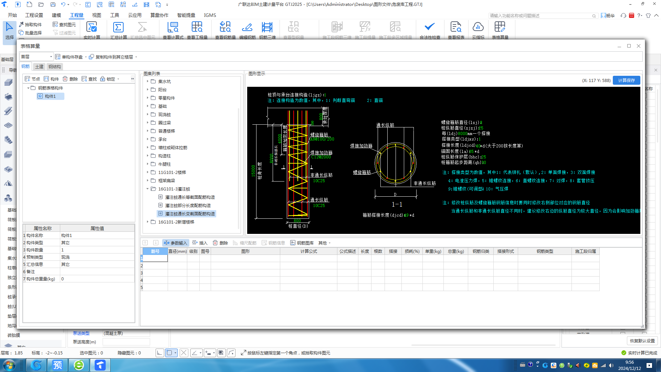The image size is (661, 372).
Task: Open the 云应用 ribbon tab
Action: pyautogui.click(x=135, y=15)
